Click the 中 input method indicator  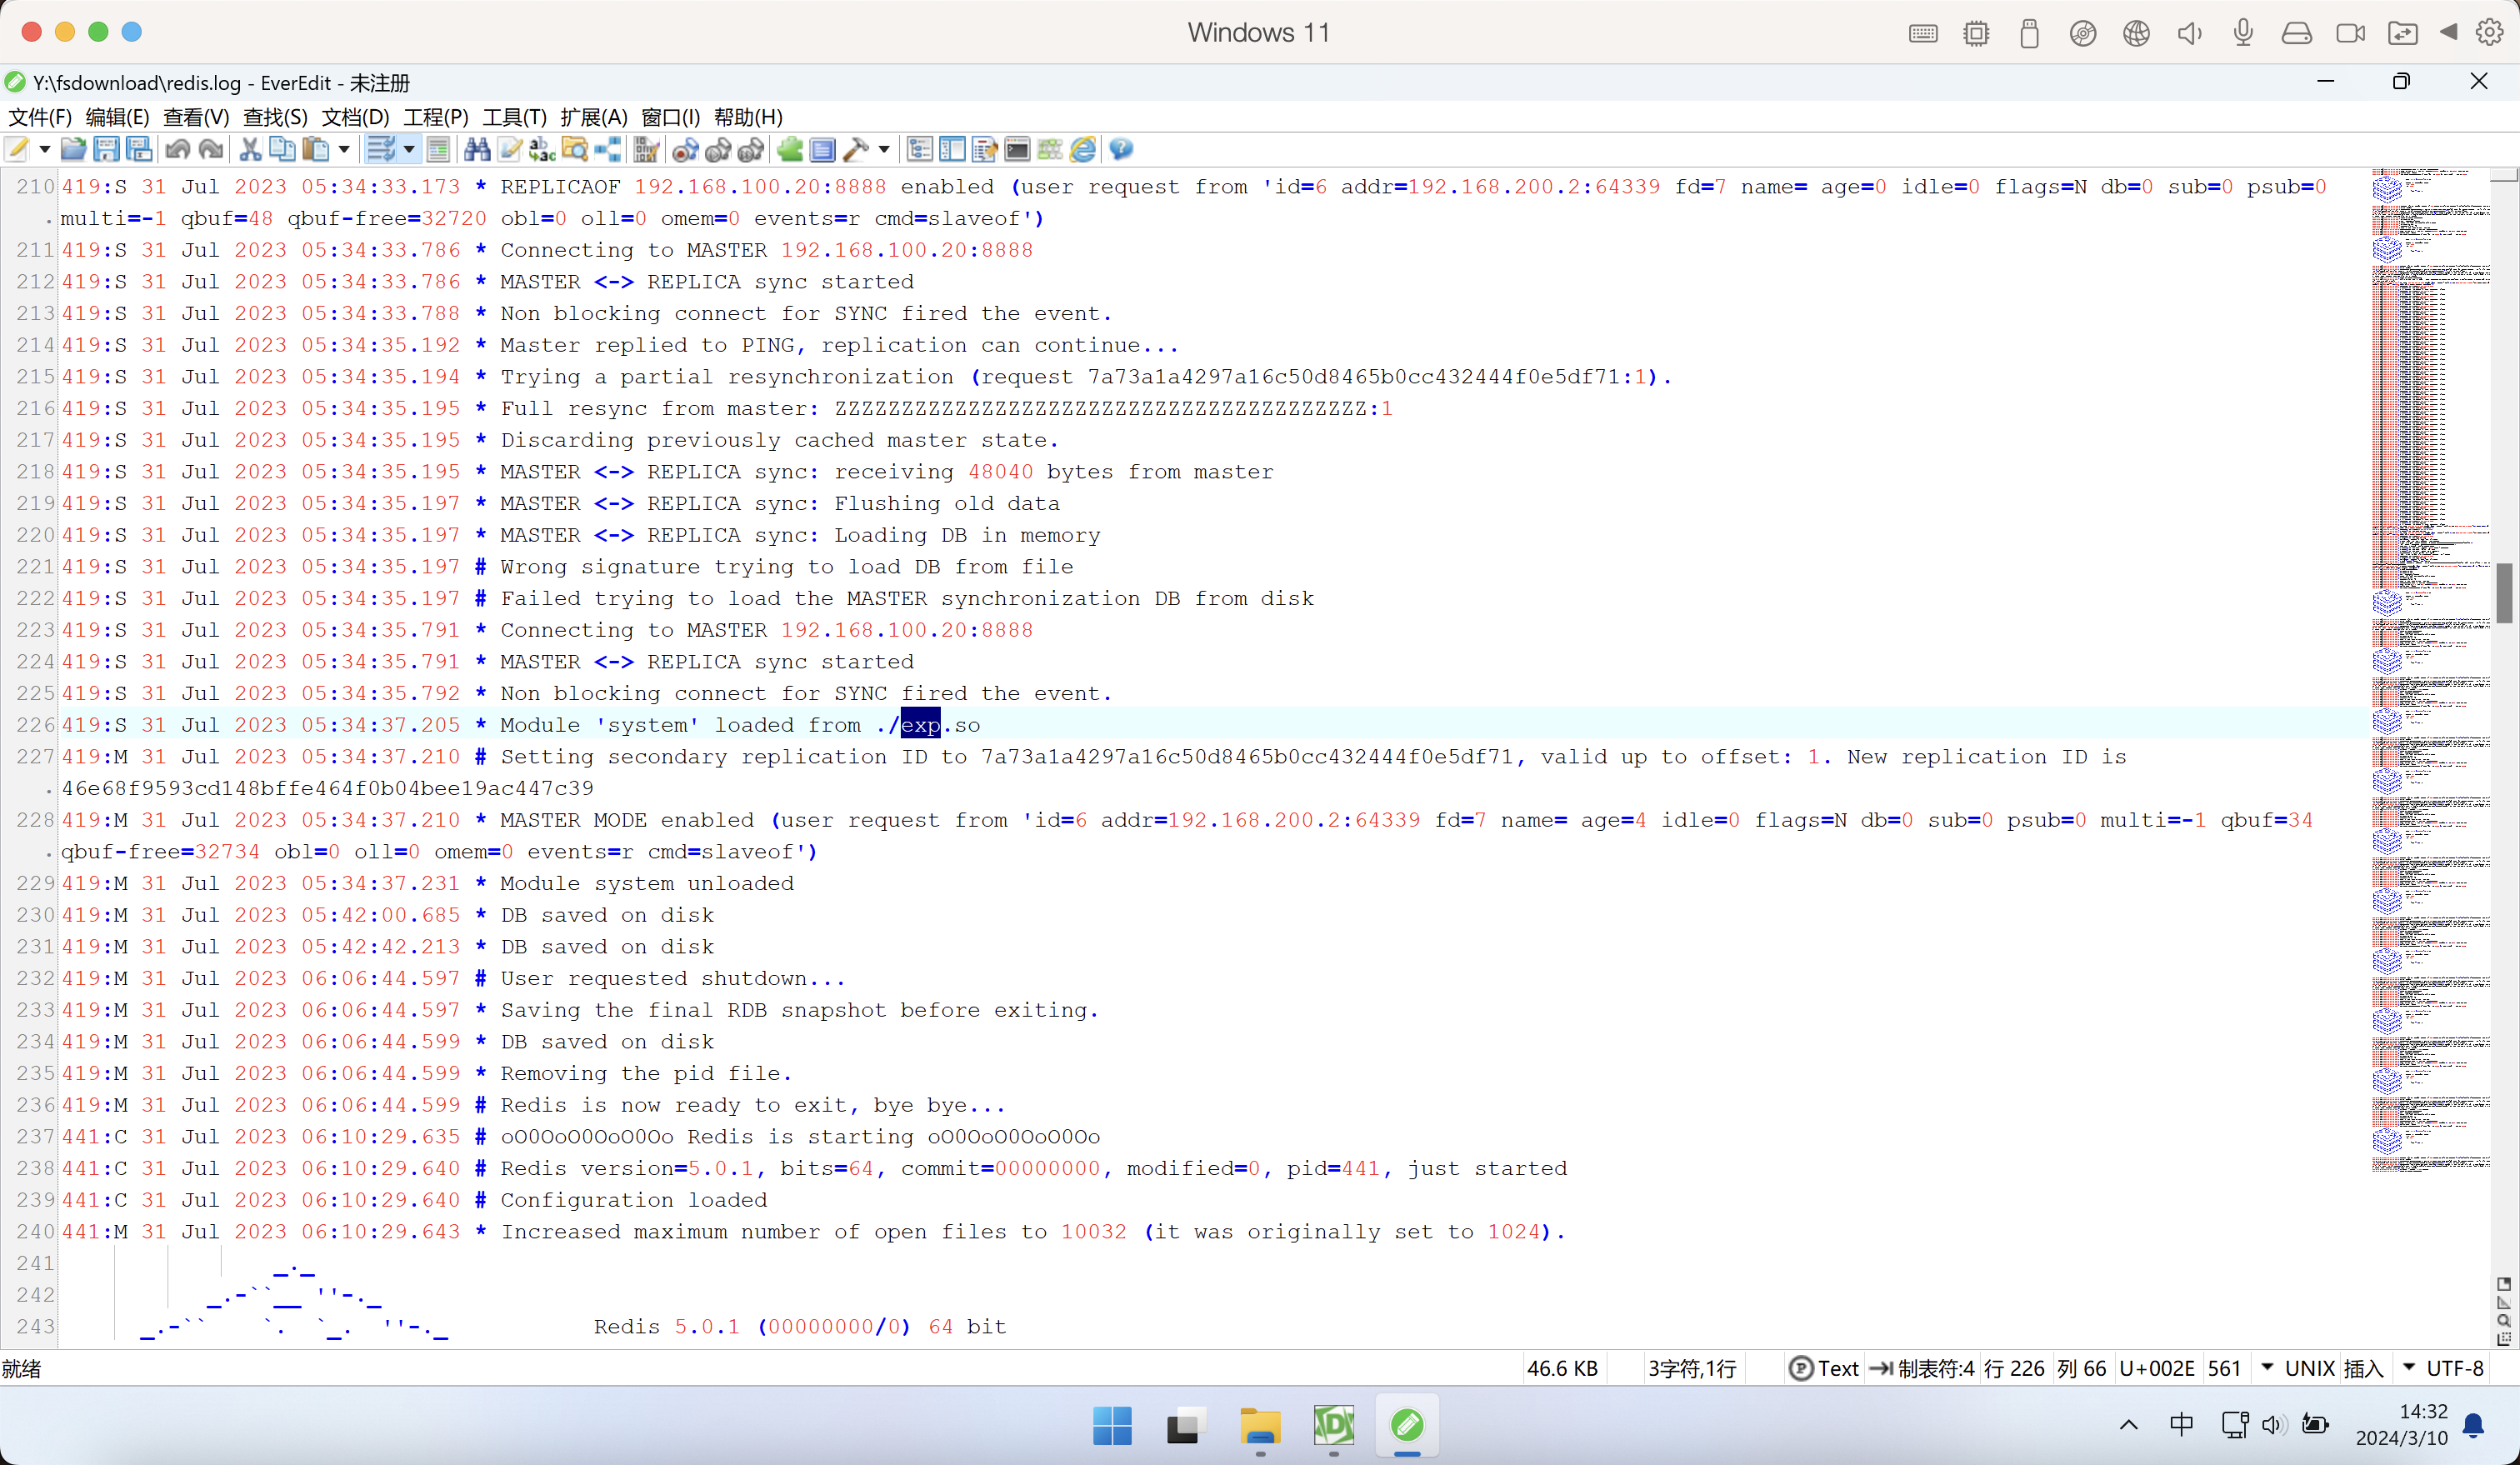[x=2181, y=1424]
